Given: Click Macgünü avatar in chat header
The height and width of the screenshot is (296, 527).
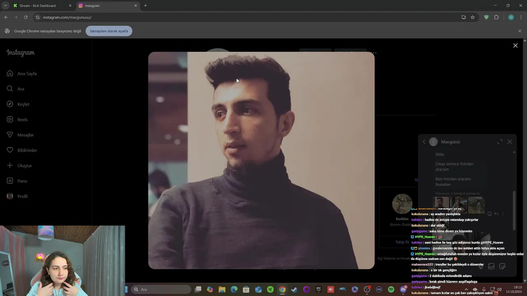Looking at the screenshot, I should point(434,142).
